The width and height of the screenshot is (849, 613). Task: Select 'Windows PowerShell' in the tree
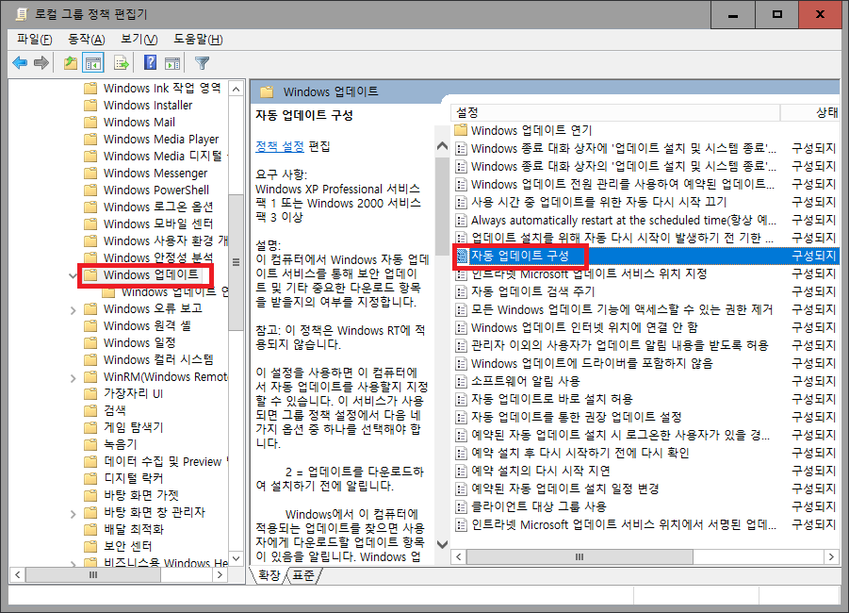[x=156, y=191]
